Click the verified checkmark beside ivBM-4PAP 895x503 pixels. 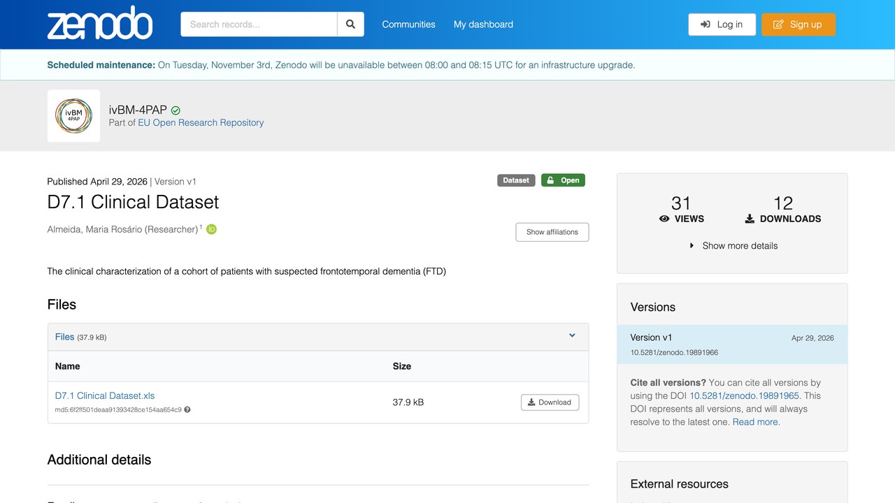point(176,110)
